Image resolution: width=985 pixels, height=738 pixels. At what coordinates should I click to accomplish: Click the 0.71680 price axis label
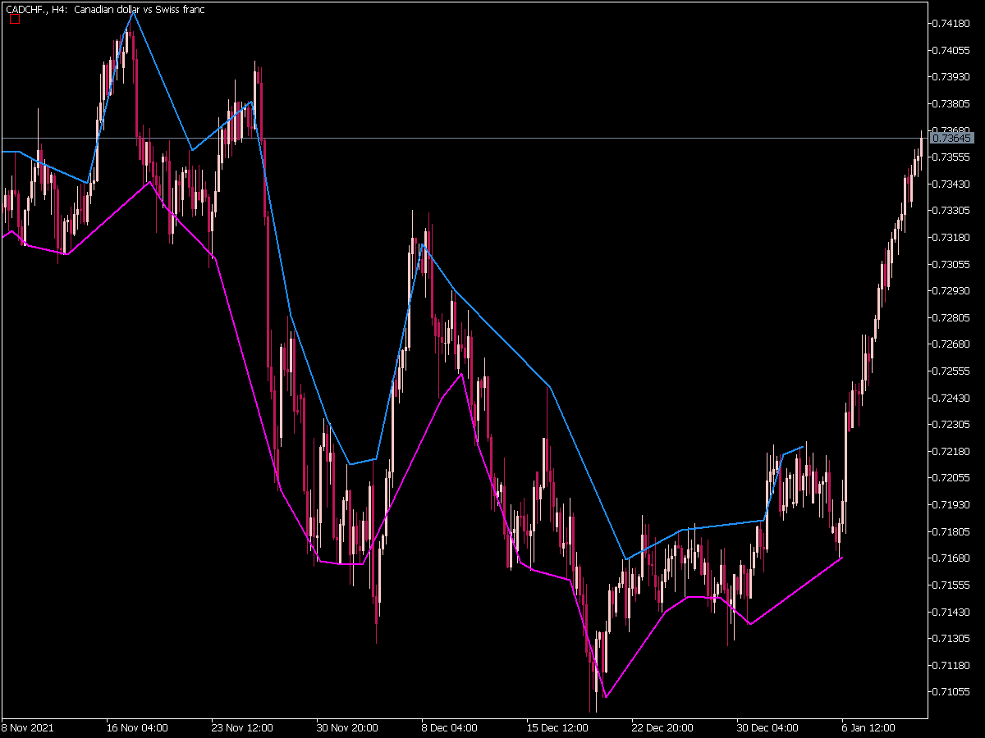(x=952, y=558)
